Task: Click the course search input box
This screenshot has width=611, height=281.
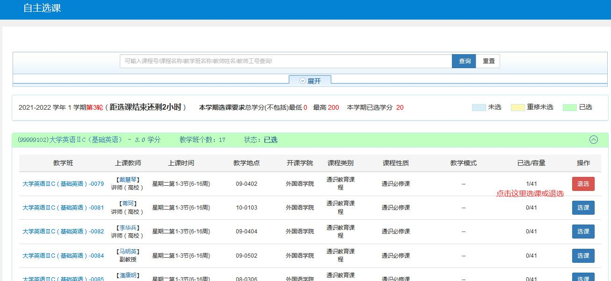Action: [285, 61]
